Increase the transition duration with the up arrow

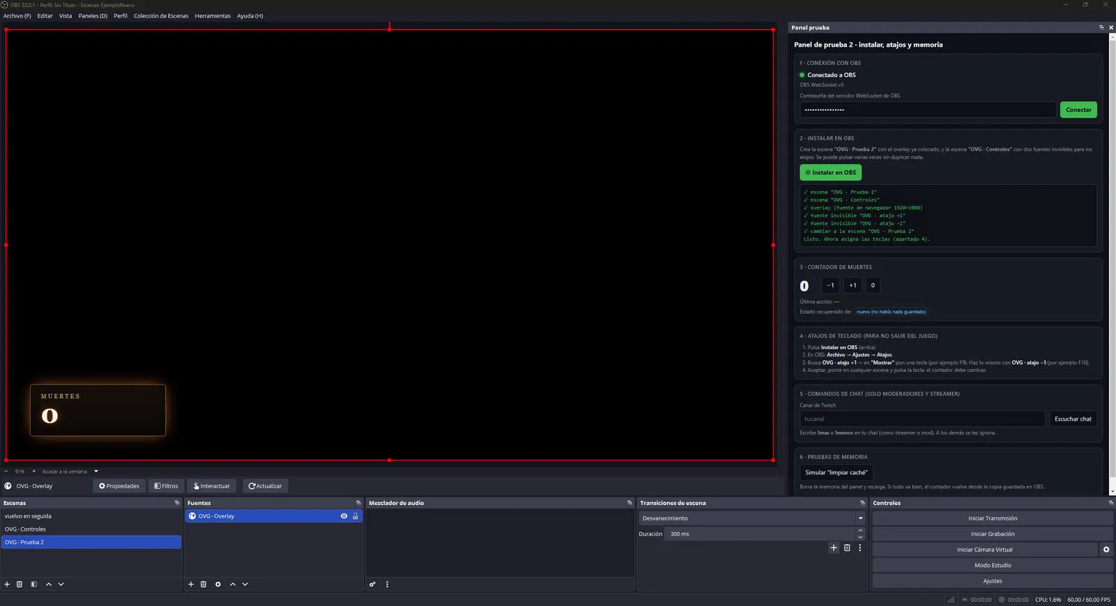tap(860, 531)
